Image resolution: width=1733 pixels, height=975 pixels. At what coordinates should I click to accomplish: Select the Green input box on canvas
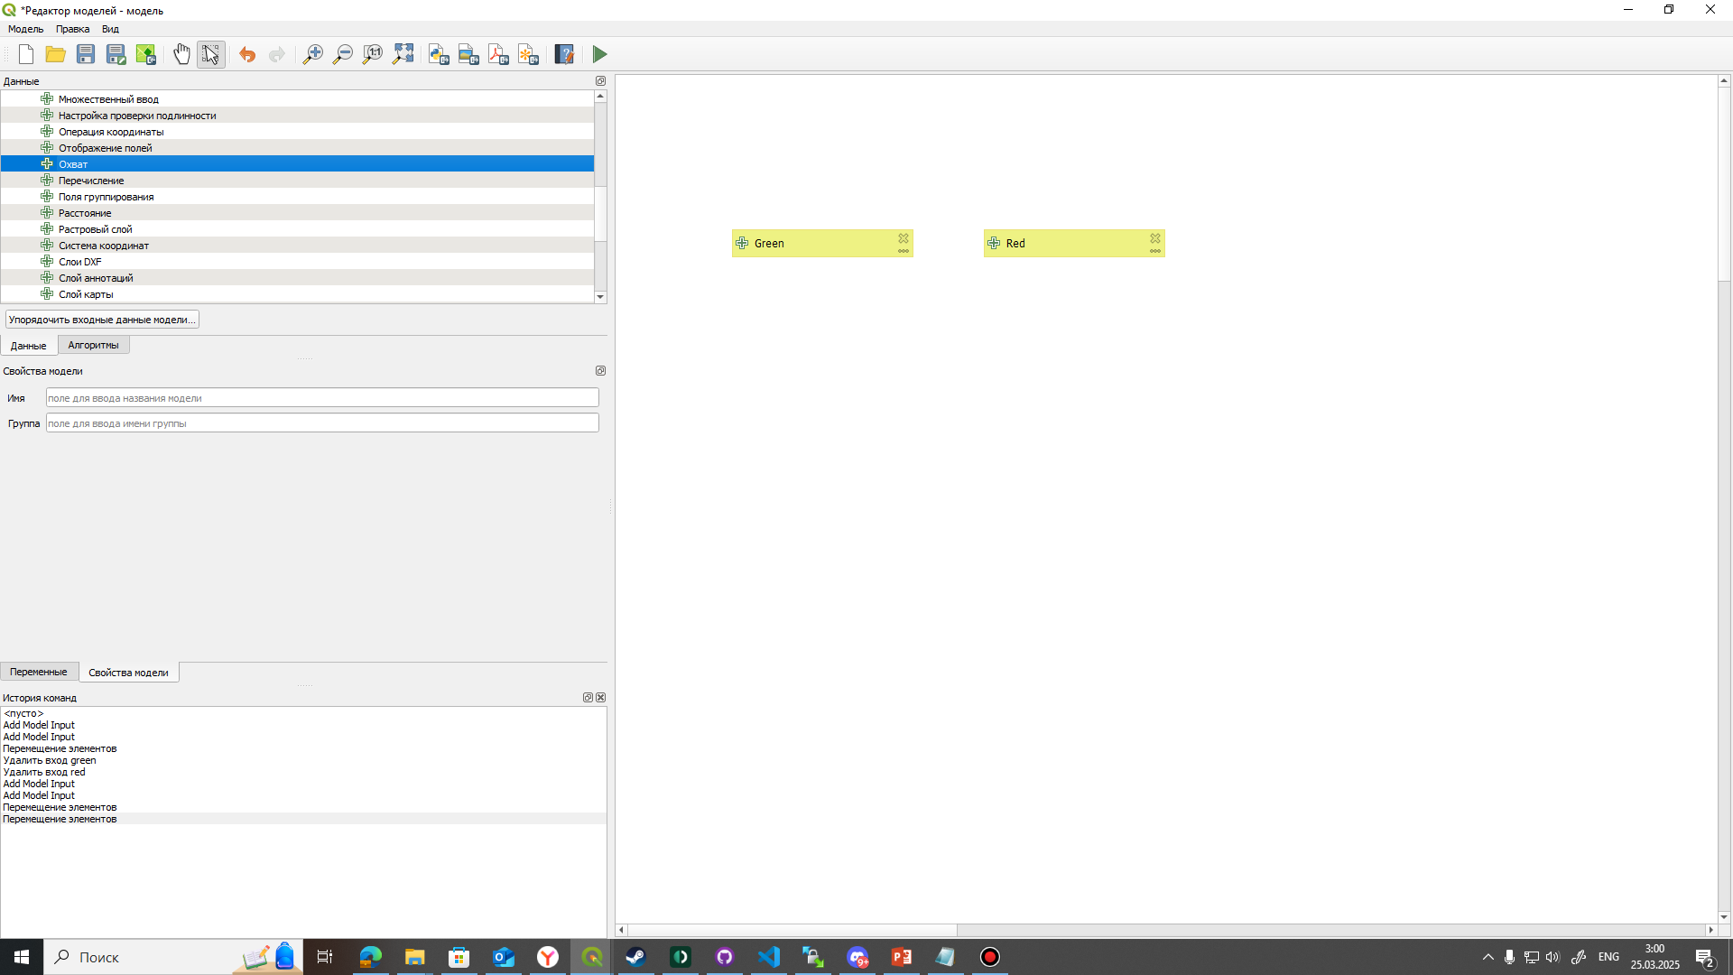pyautogui.click(x=822, y=244)
